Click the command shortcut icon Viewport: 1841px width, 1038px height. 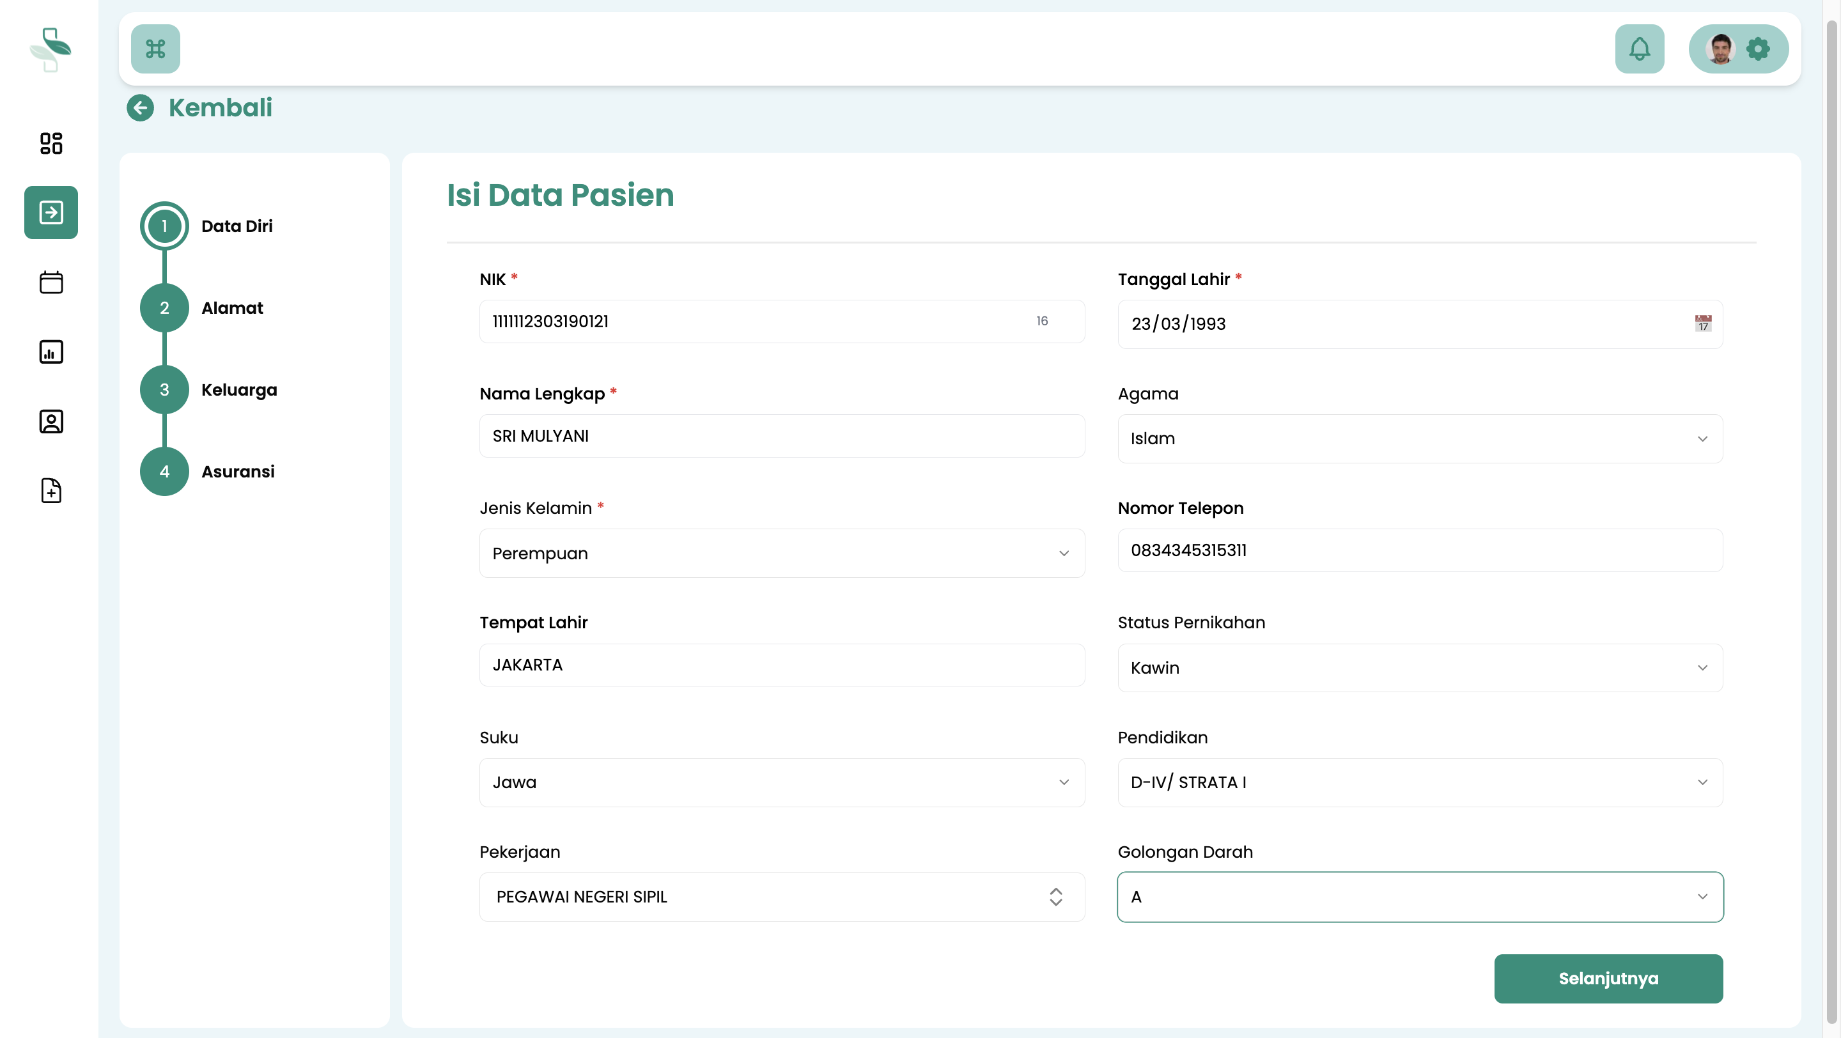click(155, 49)
